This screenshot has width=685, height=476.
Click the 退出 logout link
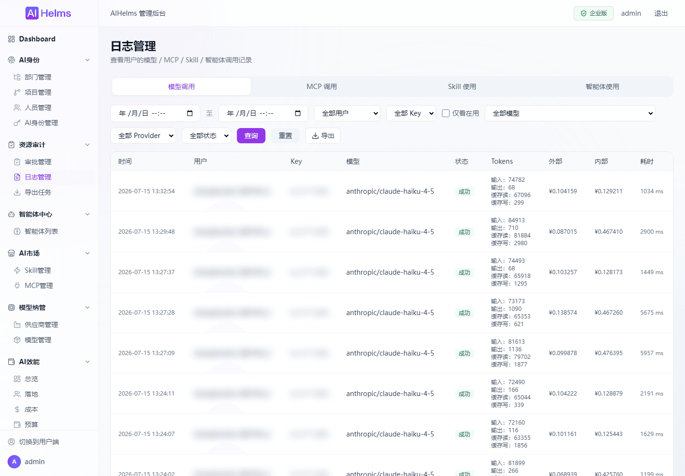(661, 13)
